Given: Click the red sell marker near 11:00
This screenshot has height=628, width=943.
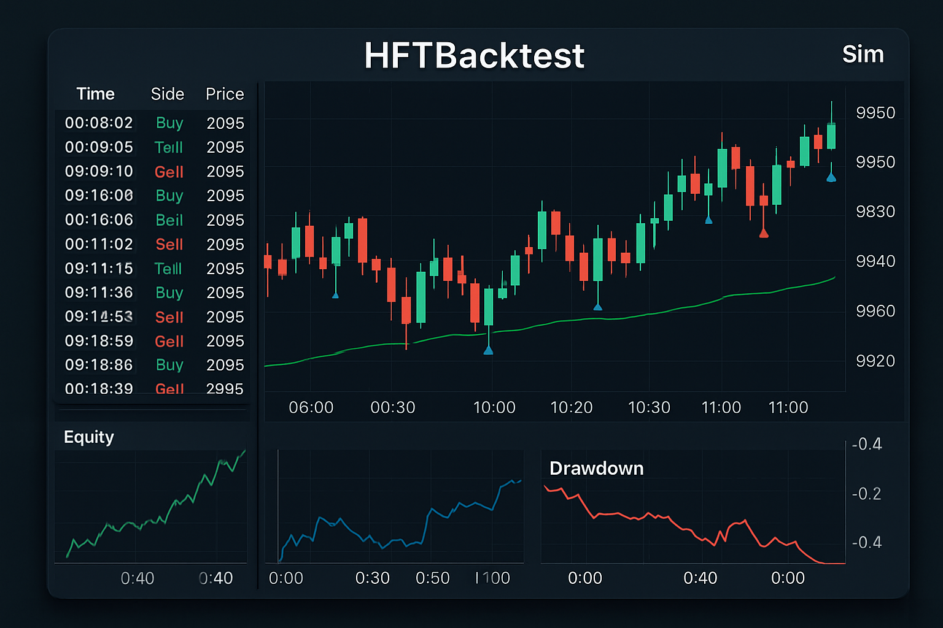Looking at the screenshot, I should tap(763, 234).
